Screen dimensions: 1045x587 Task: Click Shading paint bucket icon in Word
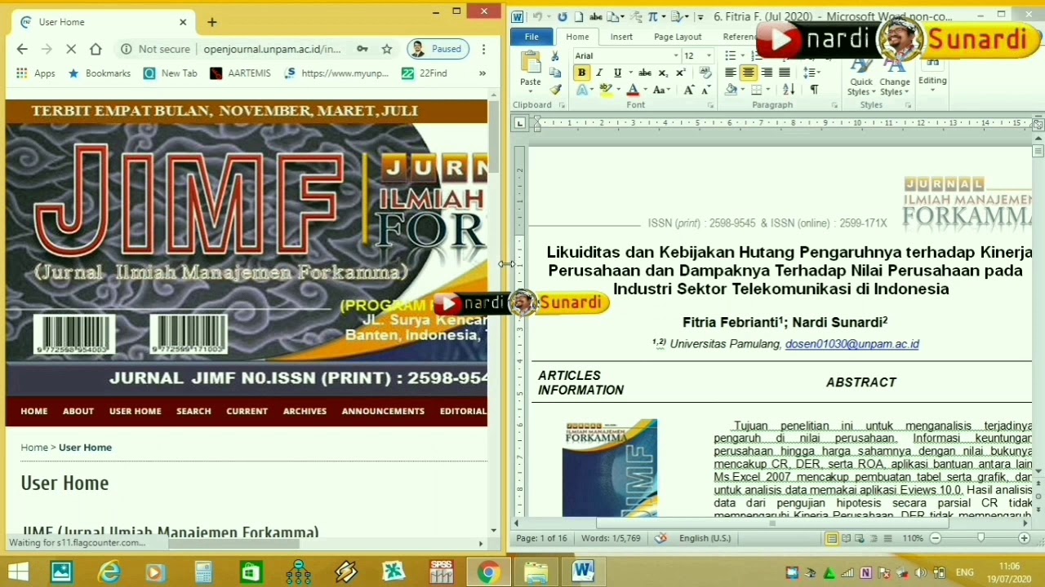coord(731,90)
